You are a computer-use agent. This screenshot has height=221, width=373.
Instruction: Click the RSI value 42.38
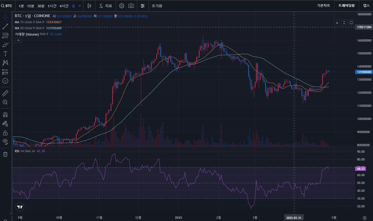click(x=41, y=151)
